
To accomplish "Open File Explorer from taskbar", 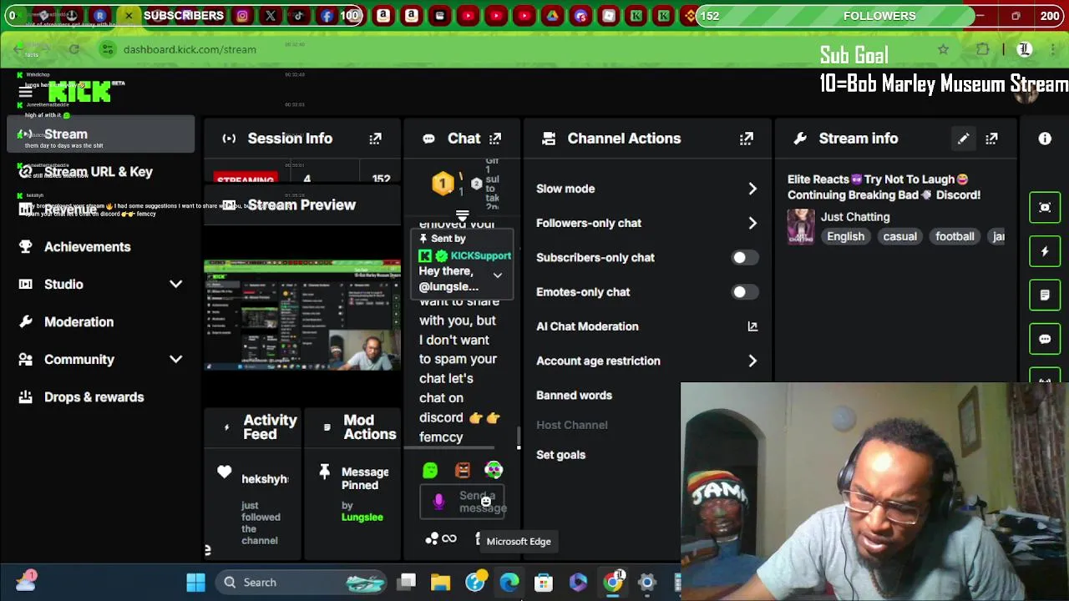I will (440, 582).
